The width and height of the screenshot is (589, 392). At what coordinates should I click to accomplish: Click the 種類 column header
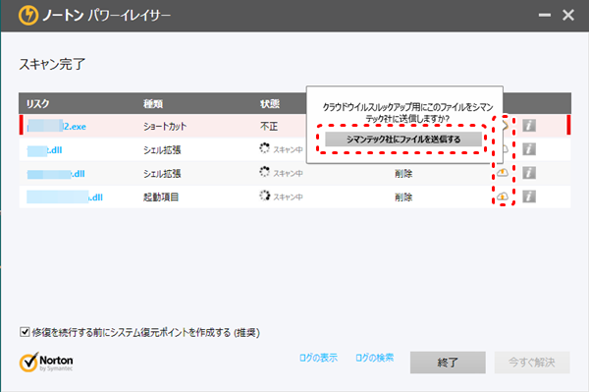(x=153, y=103)
